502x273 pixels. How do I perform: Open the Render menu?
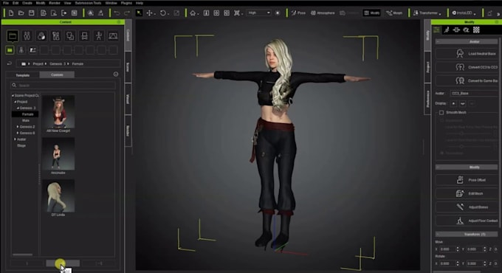[x=55, y=3]
